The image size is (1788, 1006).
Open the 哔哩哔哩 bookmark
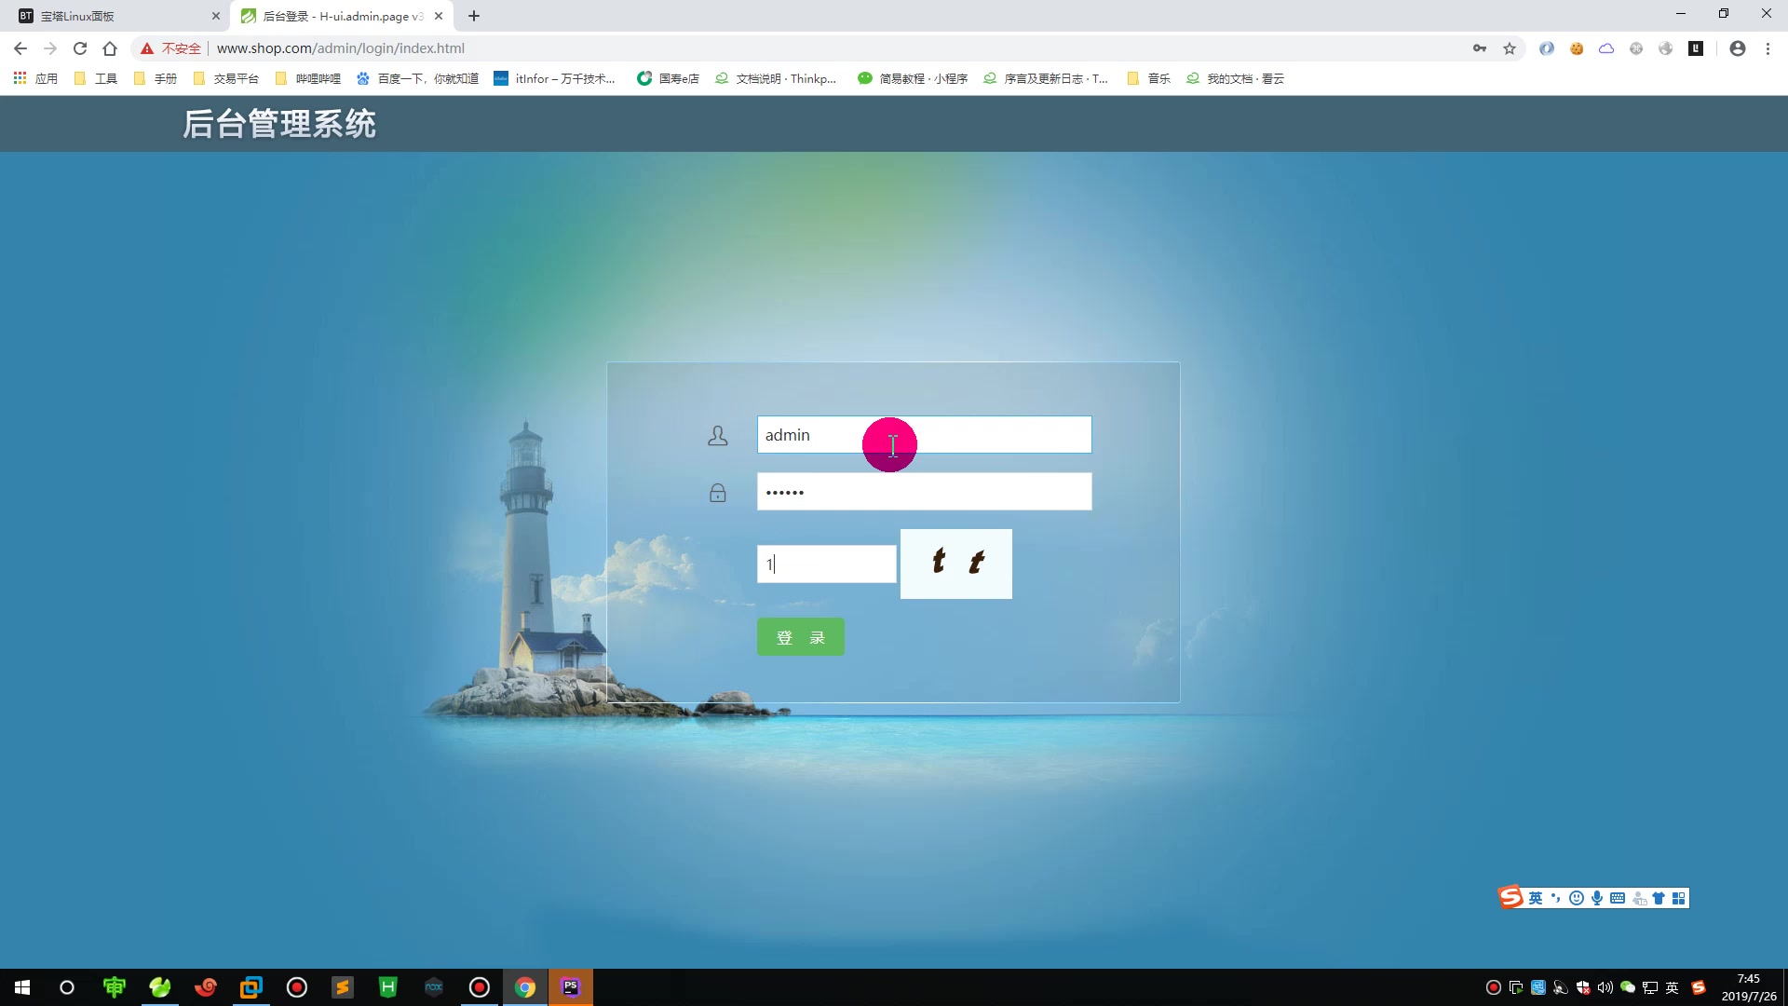(317, 78)
